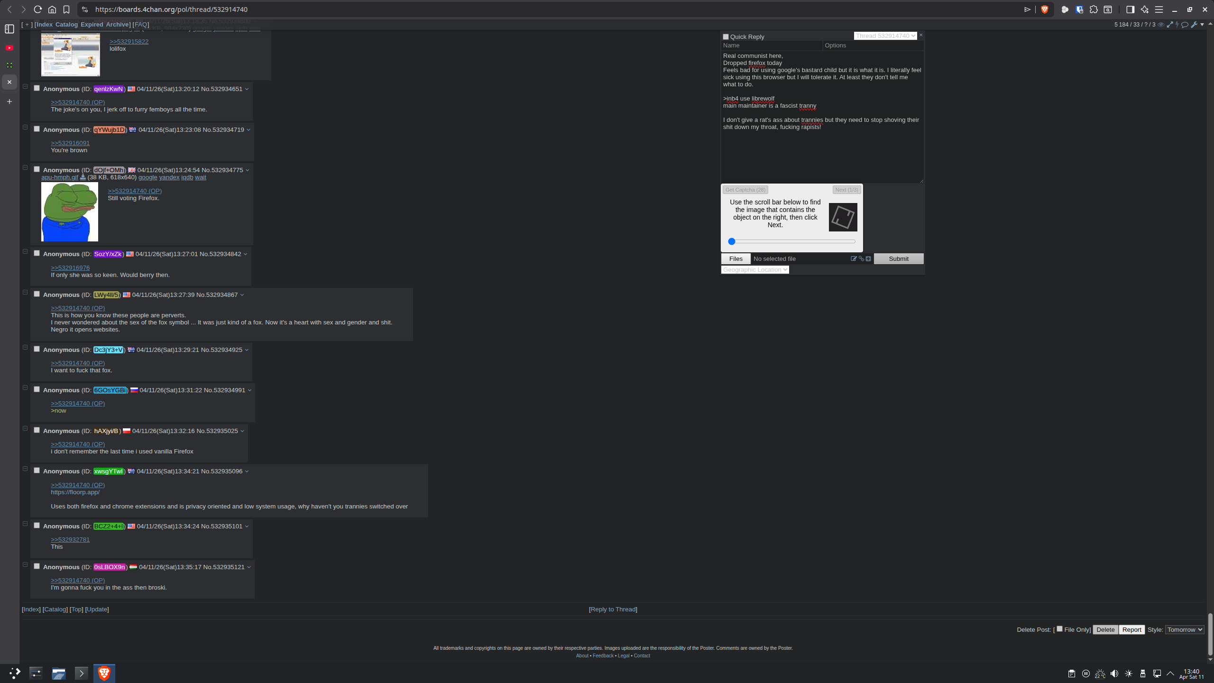This screenshot has width=1214, height=683.
Task: Open the Tomorrow style dropdown
Action: (x=1184, y=629)
